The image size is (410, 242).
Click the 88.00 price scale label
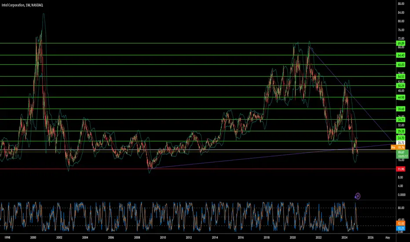401,4
